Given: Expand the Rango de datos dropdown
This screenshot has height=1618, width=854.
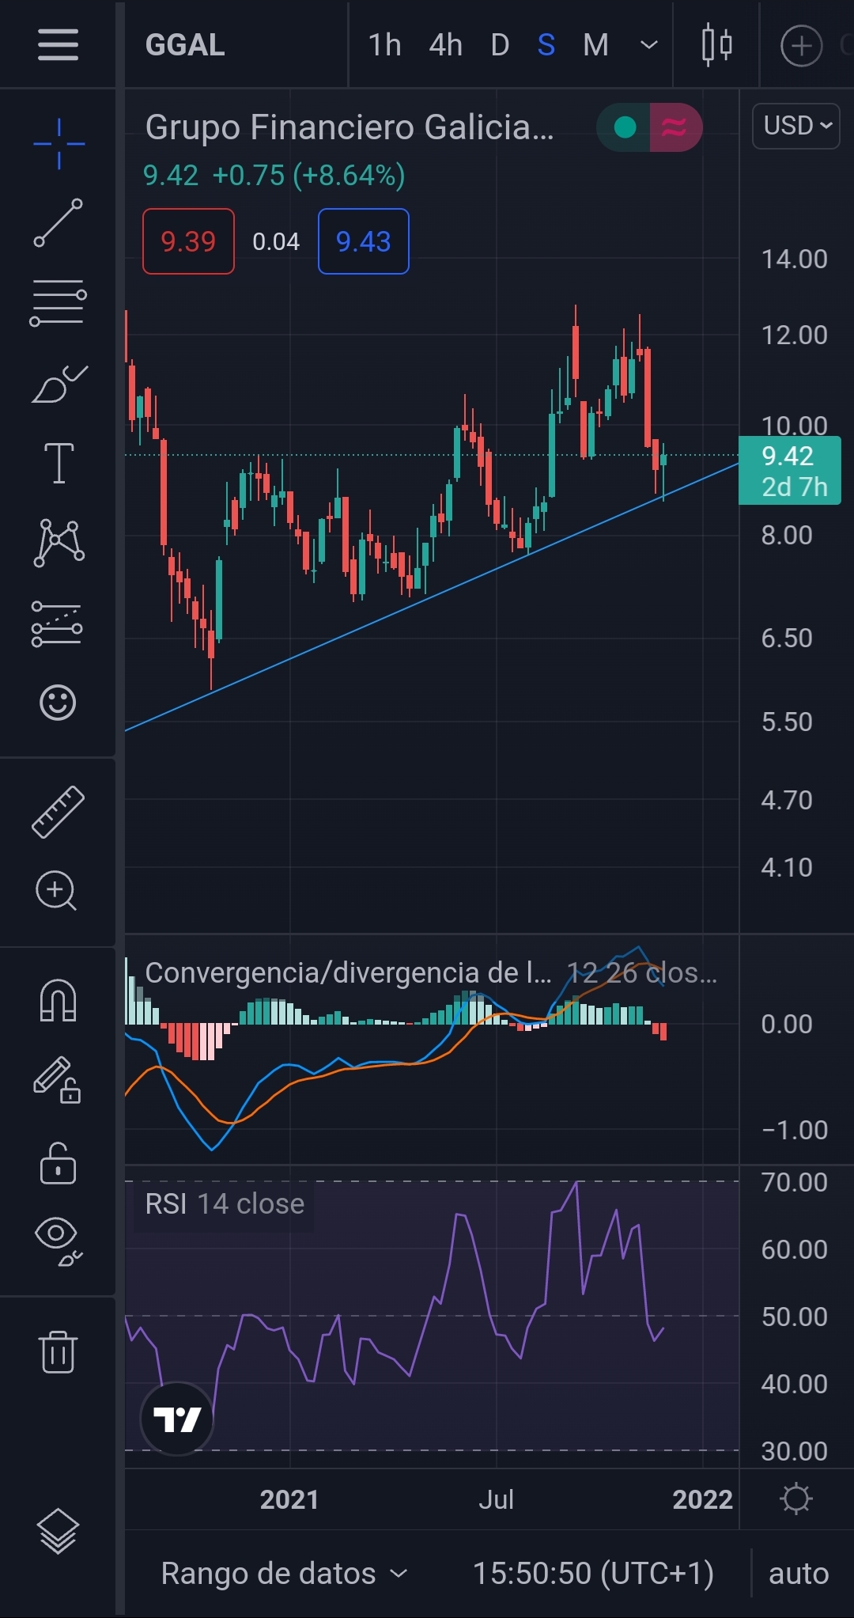Looking at the screenshot, I should (284, 1574).
